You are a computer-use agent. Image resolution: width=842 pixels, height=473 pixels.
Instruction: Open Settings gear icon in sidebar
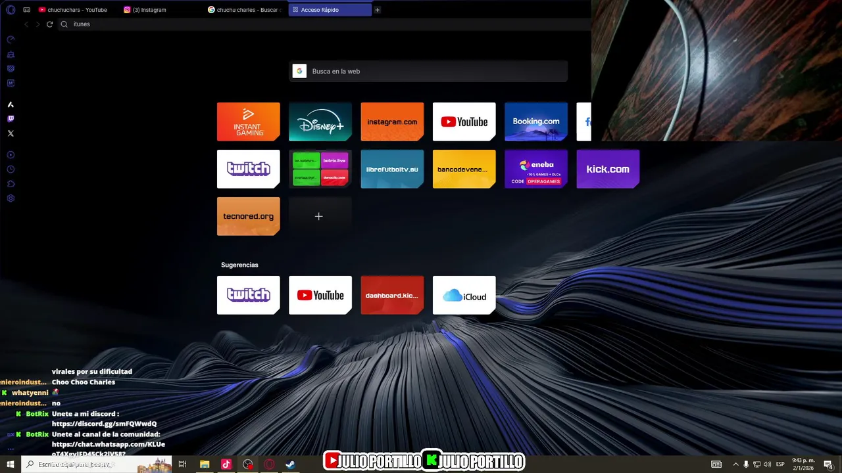tap(11, 198)
